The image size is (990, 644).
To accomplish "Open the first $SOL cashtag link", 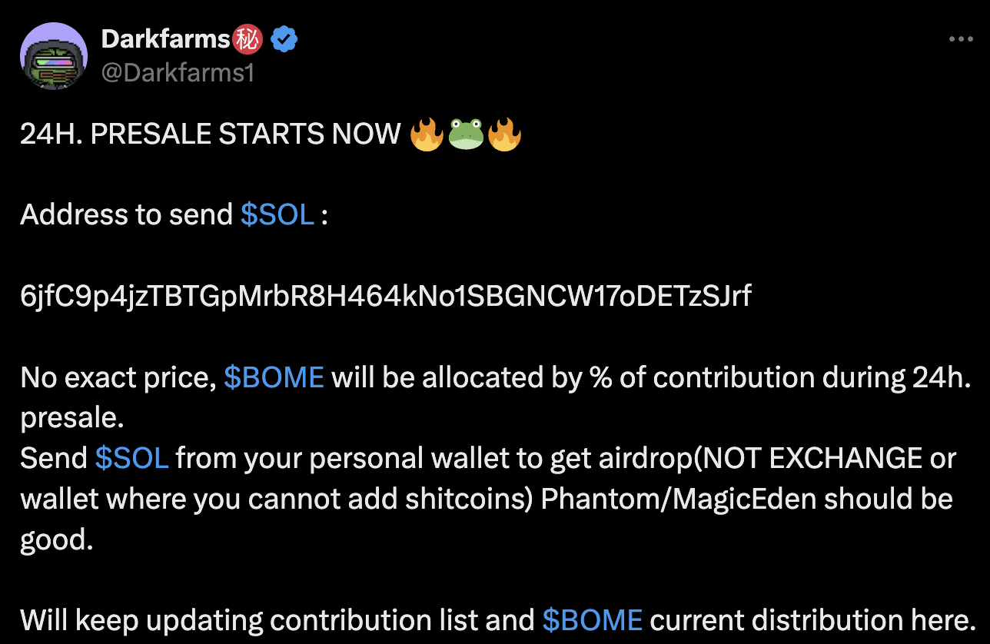I will [277, 214].
